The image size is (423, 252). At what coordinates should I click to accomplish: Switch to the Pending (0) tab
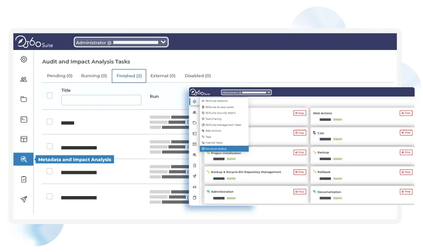point(60,76)
